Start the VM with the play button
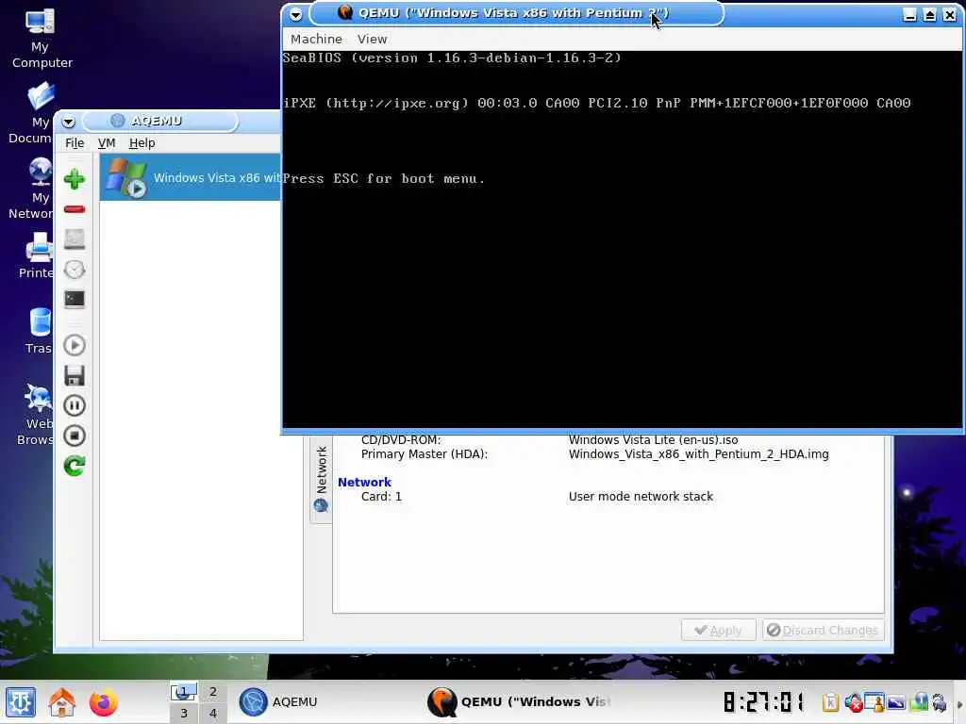Screen dimensions: 966x724 coord(75,345)
